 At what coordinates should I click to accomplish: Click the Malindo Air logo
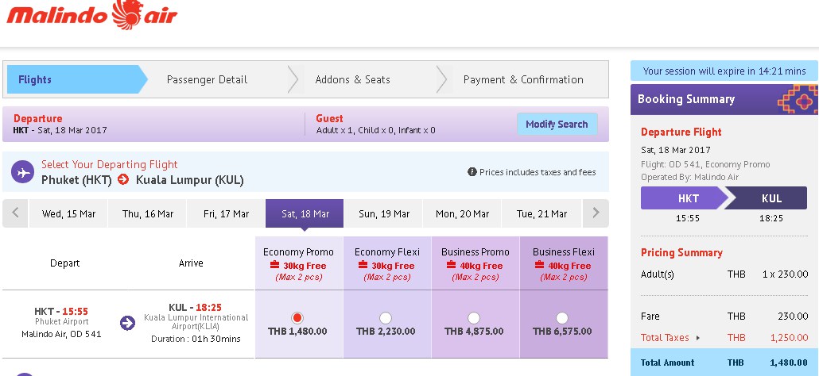[92, 15]
